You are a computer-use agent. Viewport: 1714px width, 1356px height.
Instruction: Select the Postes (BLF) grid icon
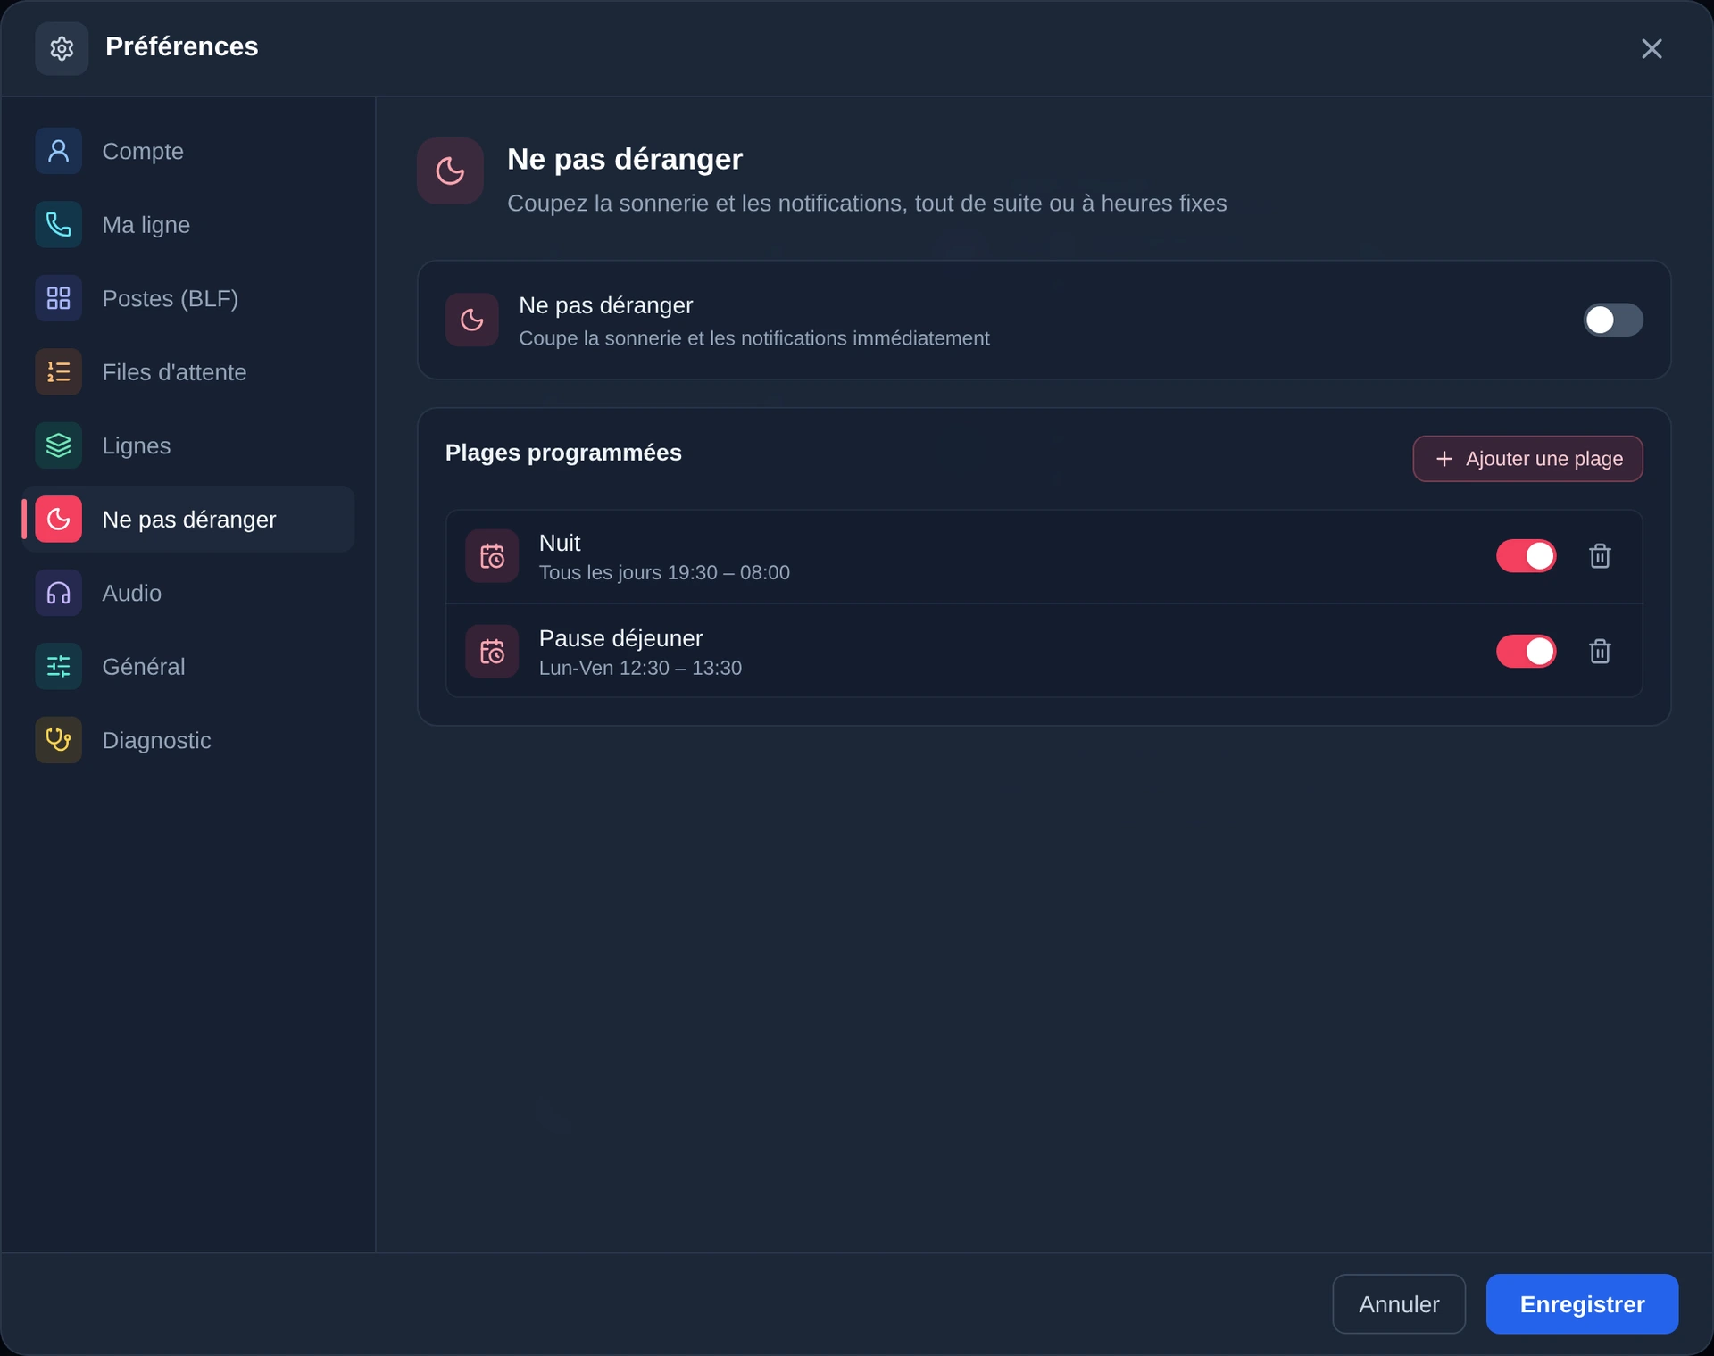58,298
